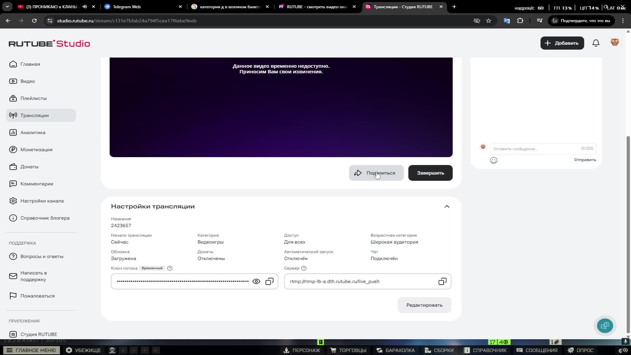Click the Редактировать button

point(424,305)
